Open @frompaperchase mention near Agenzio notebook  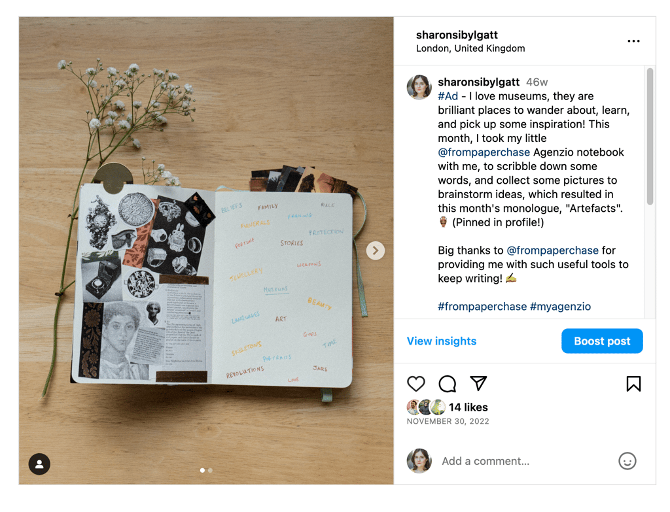tap(484, 152)
